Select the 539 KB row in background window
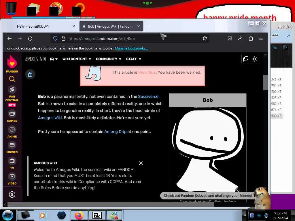Screen dimensions: 295x221 (x=276, y=116)
